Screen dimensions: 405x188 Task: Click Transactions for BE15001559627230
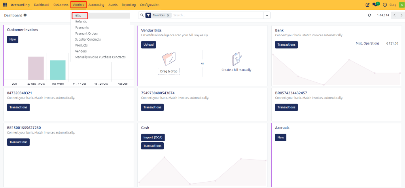18,142
